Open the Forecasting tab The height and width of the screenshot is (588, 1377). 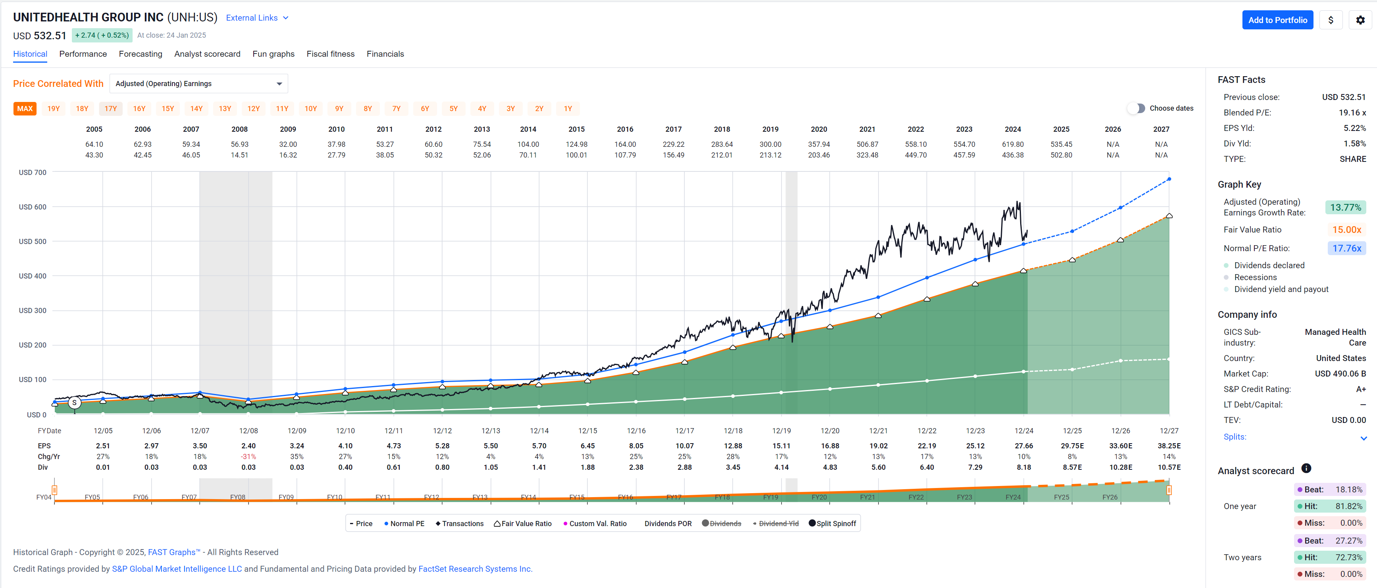coord(141,54)
